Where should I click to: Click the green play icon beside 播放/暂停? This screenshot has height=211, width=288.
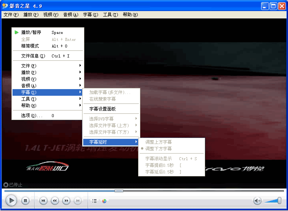(17, 32)
